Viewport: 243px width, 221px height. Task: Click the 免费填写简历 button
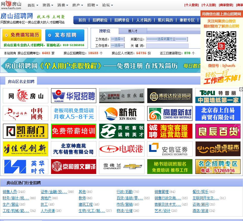(22, 35)
